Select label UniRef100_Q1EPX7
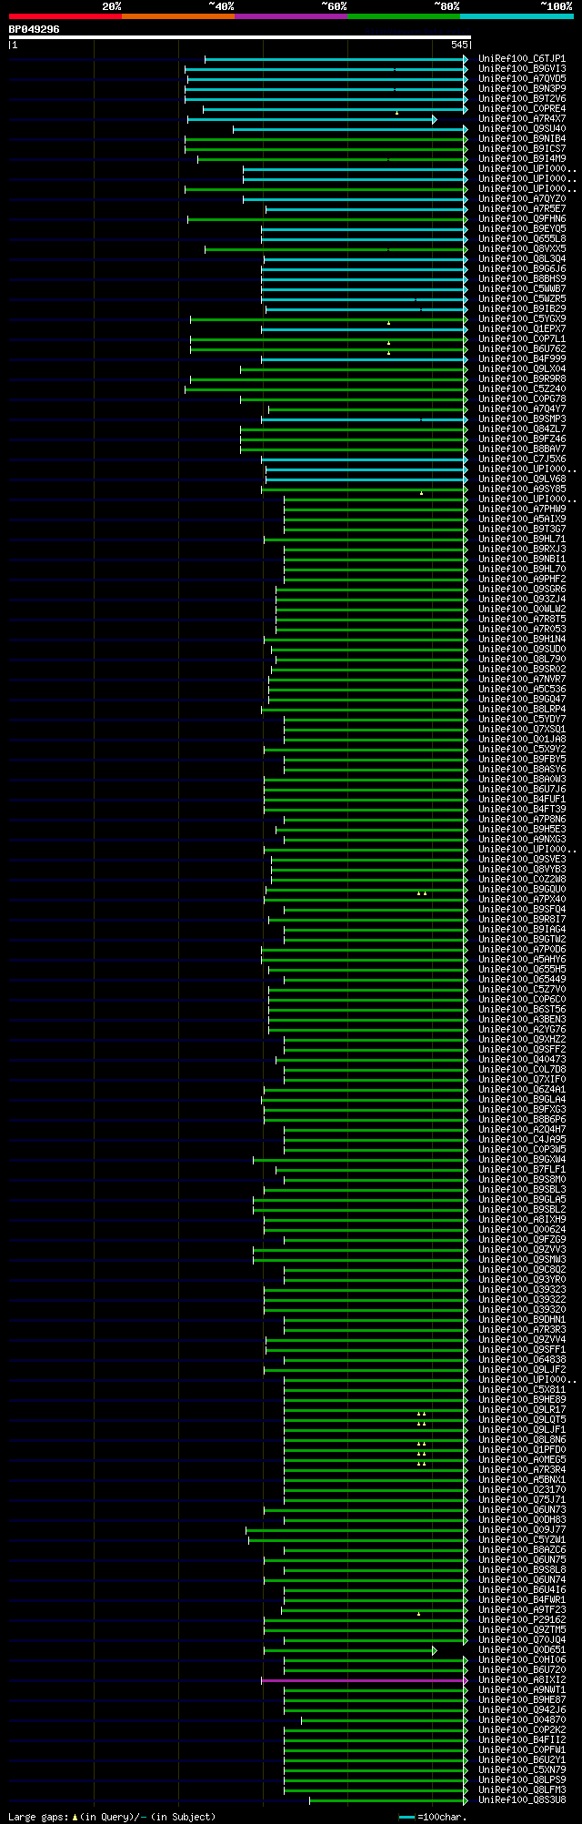 pyautogui.click(x=522, y=329)
